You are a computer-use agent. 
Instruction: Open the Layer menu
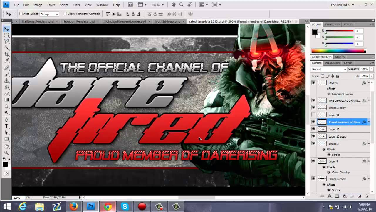coord(51,5)
